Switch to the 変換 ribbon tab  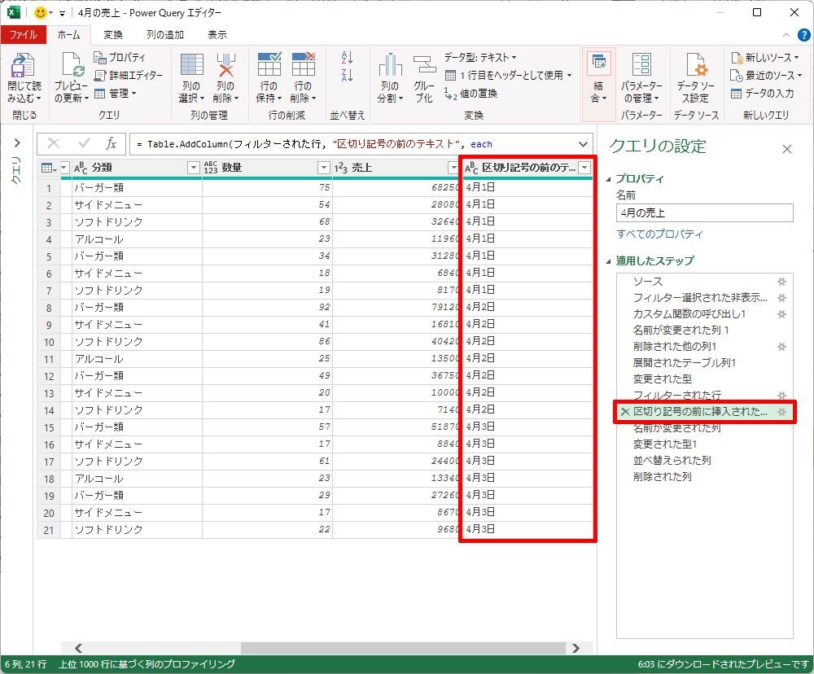pyautogui.click(x=113, y=35)
